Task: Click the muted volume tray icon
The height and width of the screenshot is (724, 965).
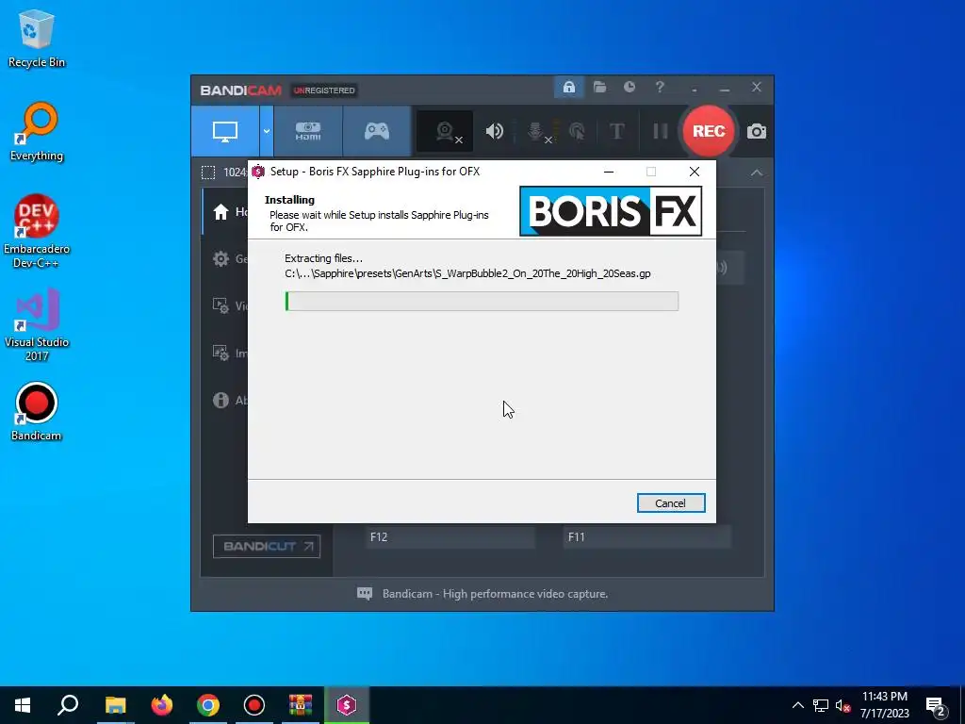Action: coord(842,705)
